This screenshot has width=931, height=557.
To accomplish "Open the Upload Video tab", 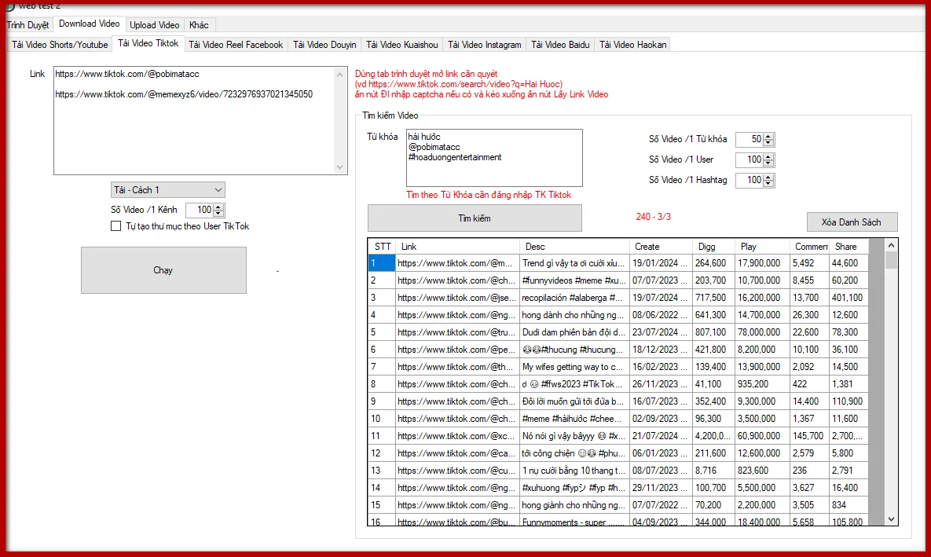I will tap(154, 25).
